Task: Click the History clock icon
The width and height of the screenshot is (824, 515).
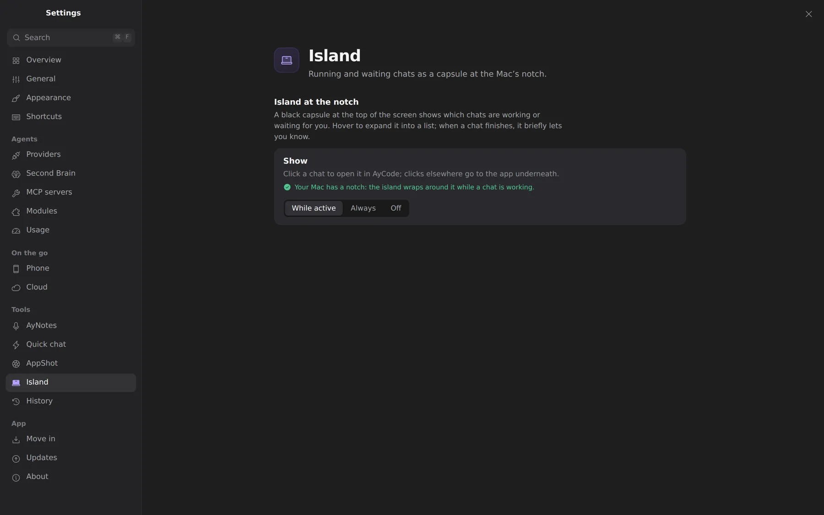Action: pyautogui.click(x=16, y=401)
